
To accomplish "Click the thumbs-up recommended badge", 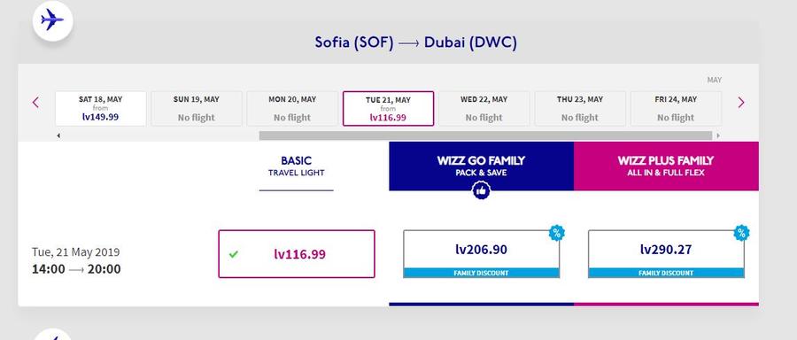I will [481, 190].
